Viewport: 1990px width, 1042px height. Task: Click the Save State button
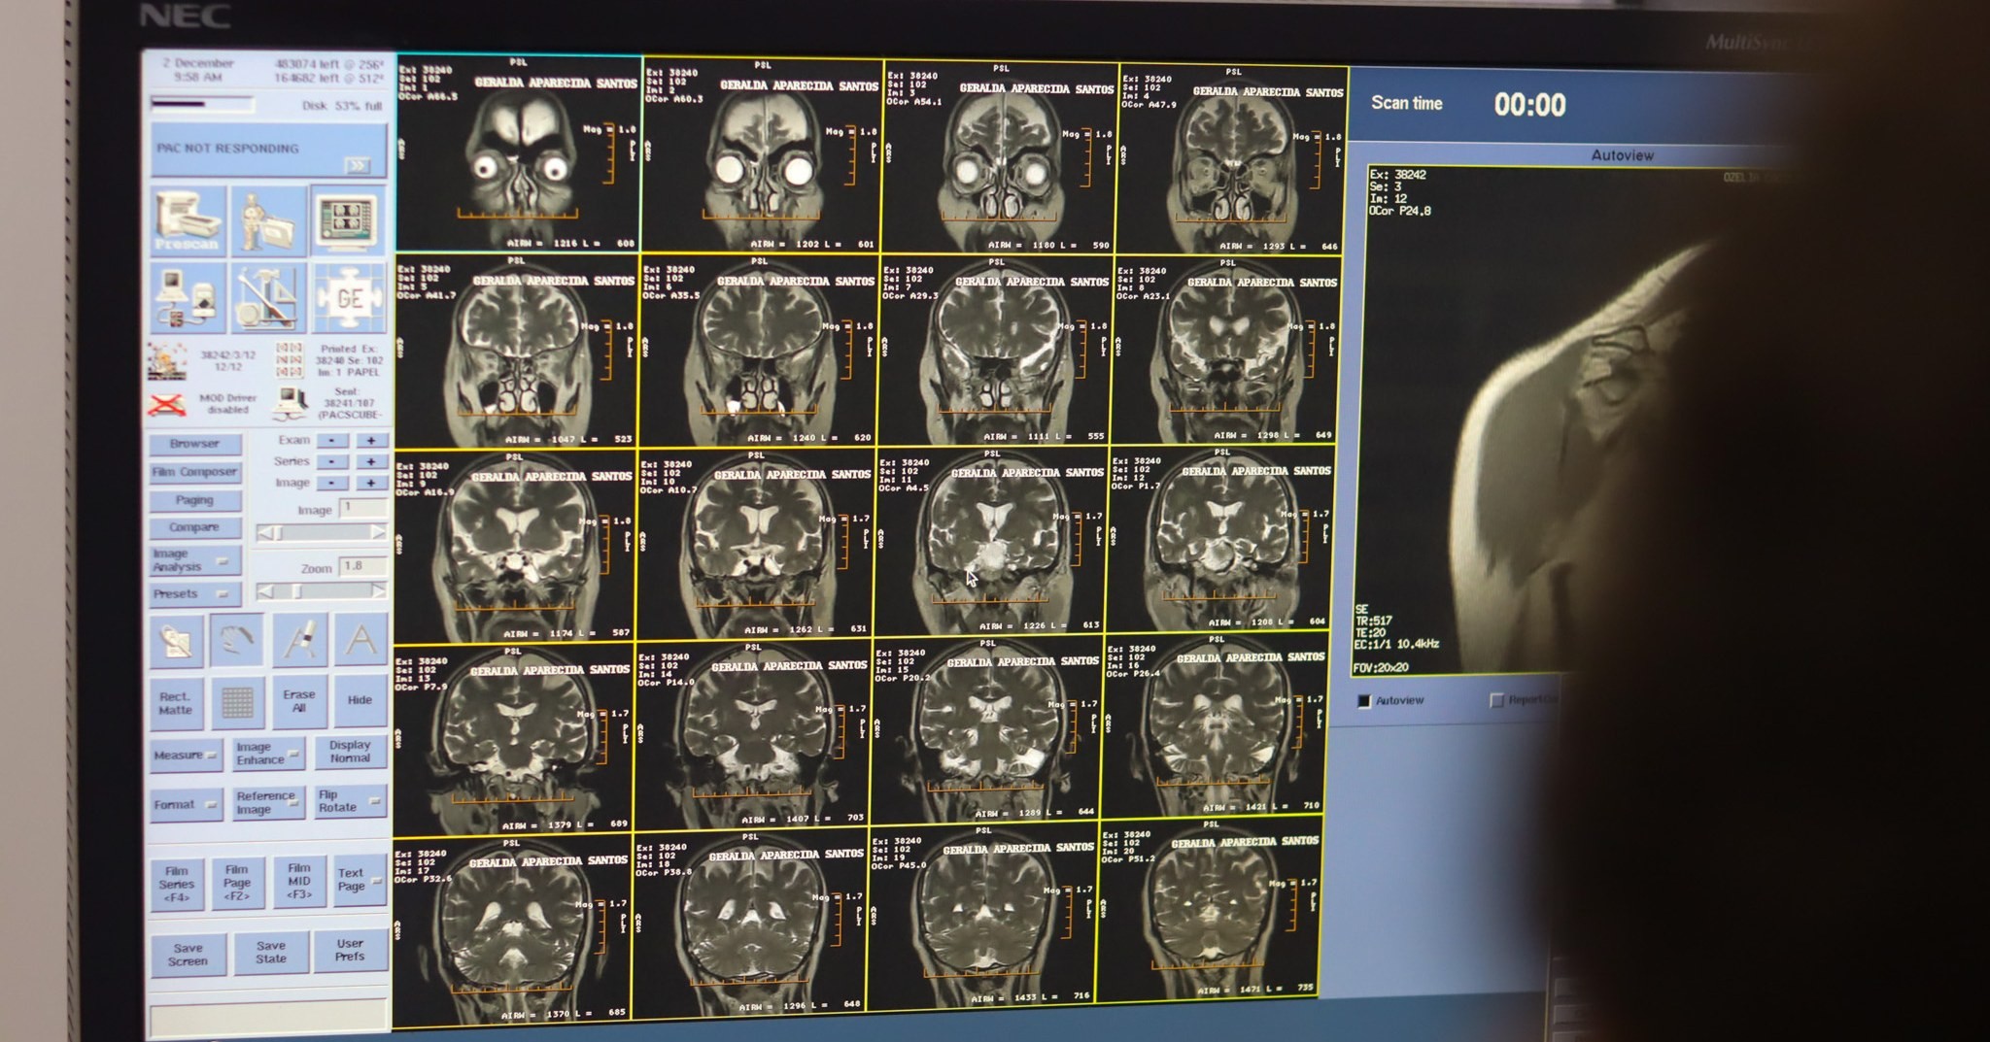point(270,952)
